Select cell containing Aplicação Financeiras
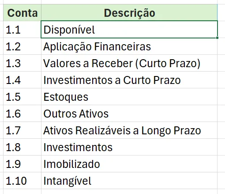 [x=129, y=46]
